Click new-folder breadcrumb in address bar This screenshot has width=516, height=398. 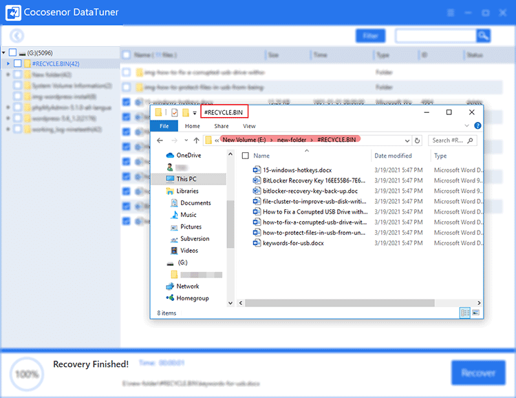click(292, 140)
